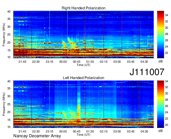Click "25" frequency tick on Right Handed plot
The height and width of the screenshot is (139, 171).
pos(9,34)
